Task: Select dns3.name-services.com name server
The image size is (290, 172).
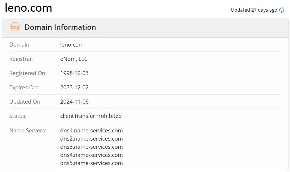Action: 91,147
